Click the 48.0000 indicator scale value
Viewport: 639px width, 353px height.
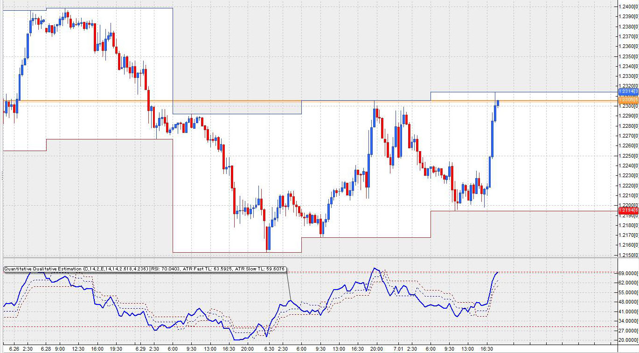pyautogui.click(x=629, y=302)
